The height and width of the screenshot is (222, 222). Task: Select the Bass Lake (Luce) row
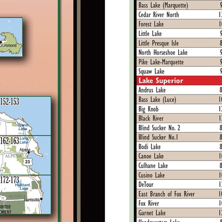click(179, 99)
